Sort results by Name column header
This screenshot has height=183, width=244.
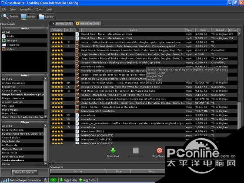[x=133, y=30]
